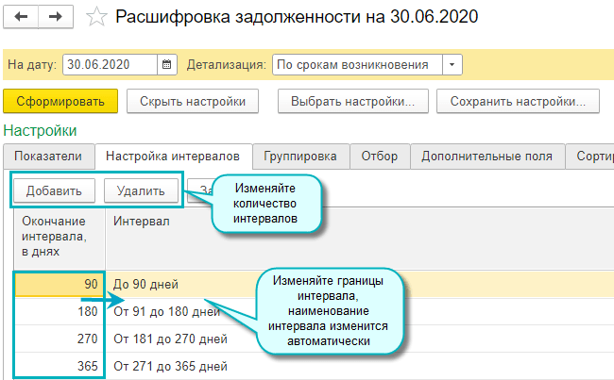Go to the Отбор tab
The width and height of the screenshot is (614, 380).
click(380, 157)
